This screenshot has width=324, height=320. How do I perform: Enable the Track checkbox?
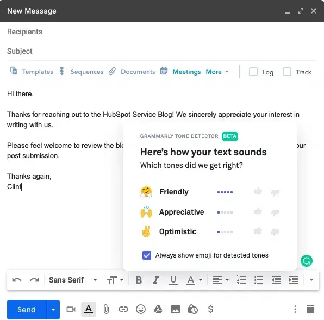pos(287,72)
